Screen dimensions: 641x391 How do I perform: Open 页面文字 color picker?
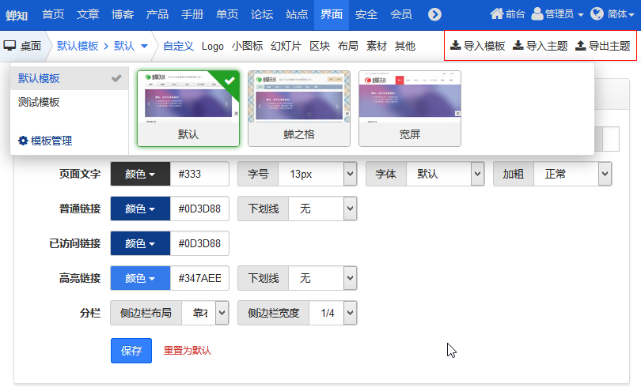pyautogui.click(x=140, y=174)
